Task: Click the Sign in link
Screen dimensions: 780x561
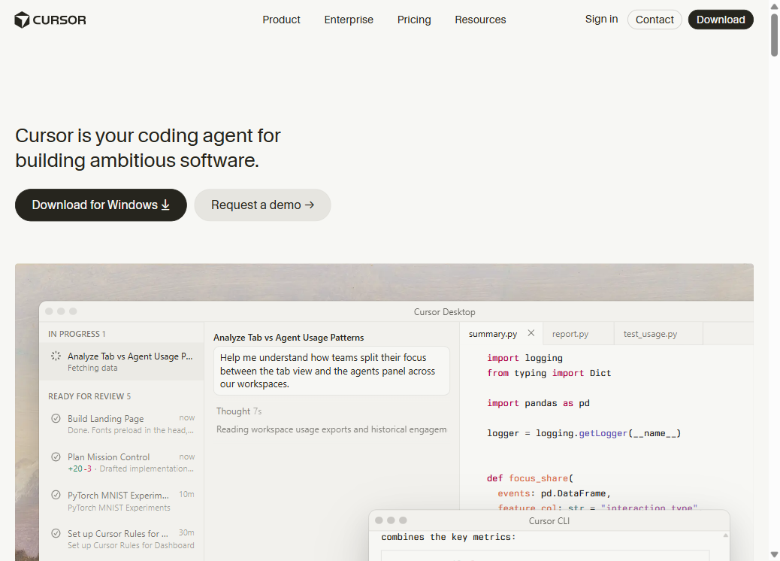Action: pyautogui.click(x=601, y=20)
